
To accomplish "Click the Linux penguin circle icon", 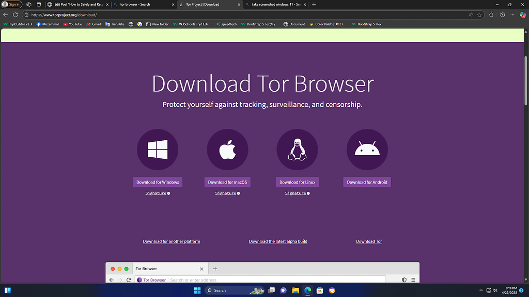I will pos(297,150).
